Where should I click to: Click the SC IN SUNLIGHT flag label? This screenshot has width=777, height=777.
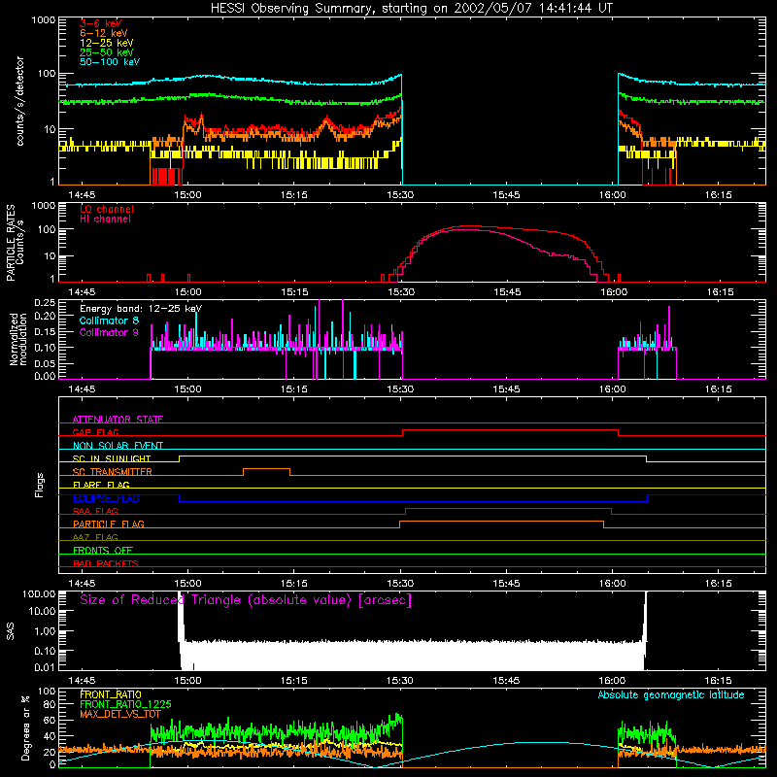pyautogui.click(x=112, y=458)
